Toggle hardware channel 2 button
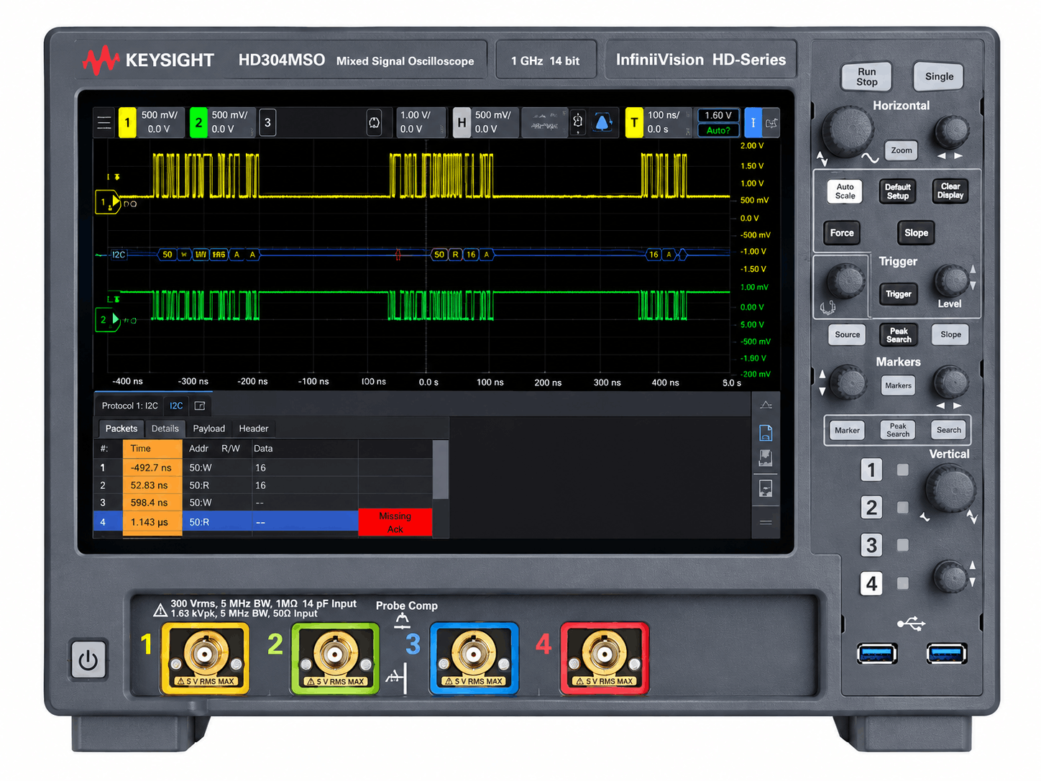The height and width of the screenshot is (781, 1041). pos(871,507)
